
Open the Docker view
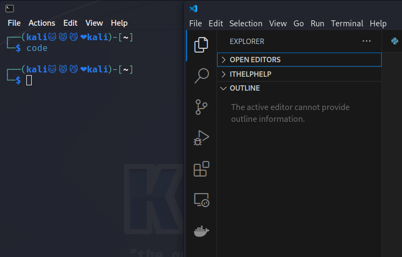tap(202, 231)
